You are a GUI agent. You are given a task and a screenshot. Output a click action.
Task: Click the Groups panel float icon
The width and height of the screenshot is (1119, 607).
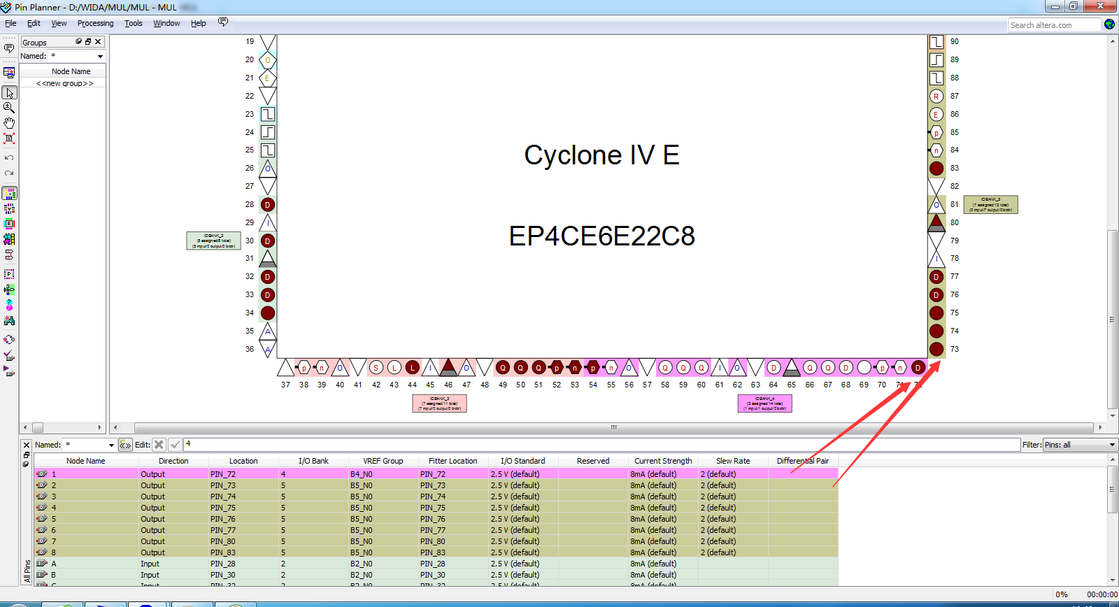(x=88, y=42)
